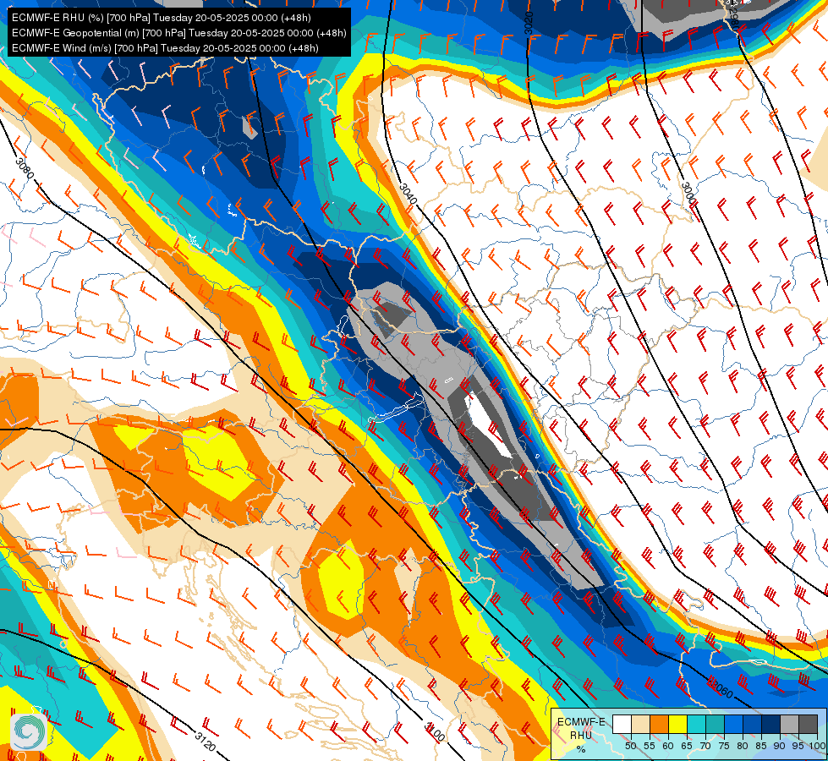
Task: Choose the bright blue 75-80% legend swatch
Action: [734, 725]
